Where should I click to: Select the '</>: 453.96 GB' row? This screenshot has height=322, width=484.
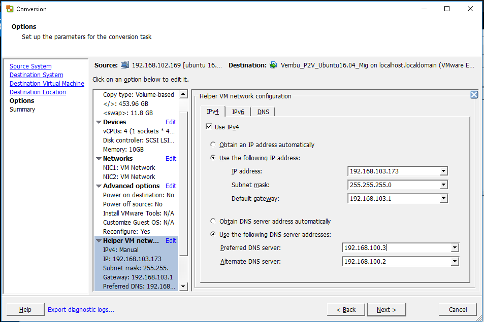point(125,104)
